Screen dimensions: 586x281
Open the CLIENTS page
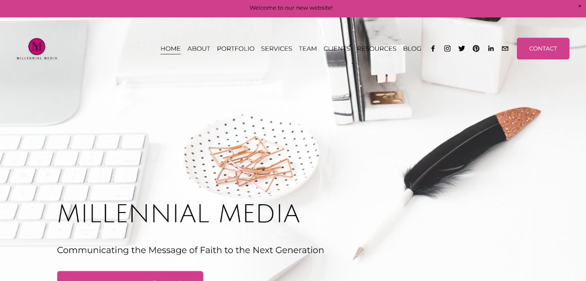337,48
